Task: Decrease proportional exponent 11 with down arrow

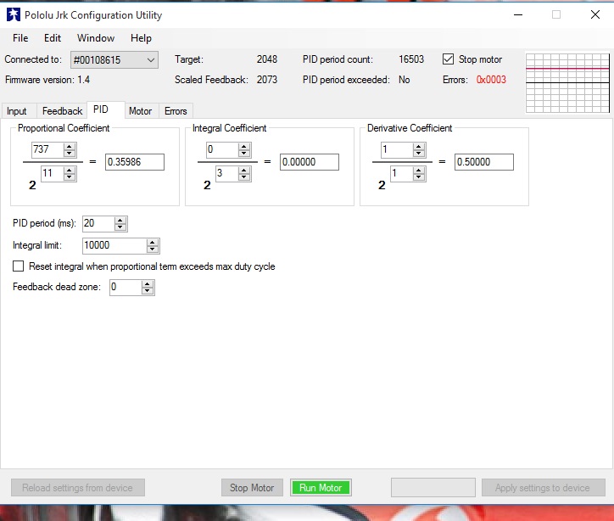Action: [x=70, y=176]
